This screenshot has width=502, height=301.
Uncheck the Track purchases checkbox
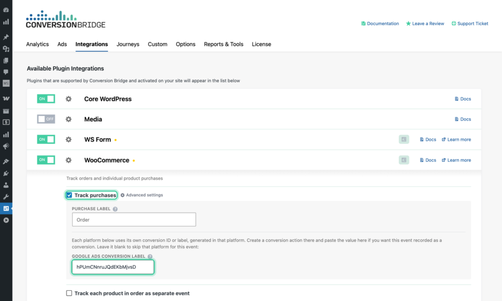pos(69,195)
